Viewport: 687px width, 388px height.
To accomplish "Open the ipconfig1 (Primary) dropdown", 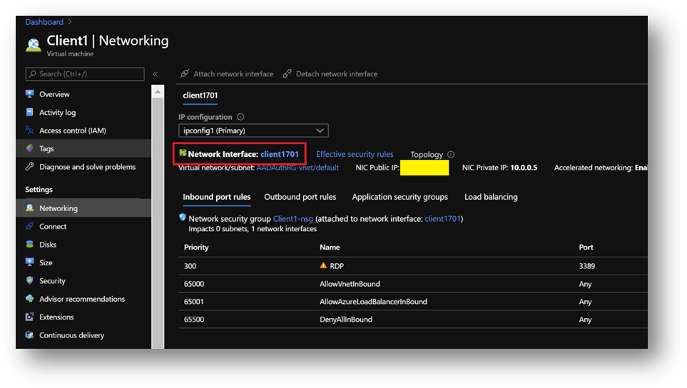I will pyautogui.click(x=253, y=131).
